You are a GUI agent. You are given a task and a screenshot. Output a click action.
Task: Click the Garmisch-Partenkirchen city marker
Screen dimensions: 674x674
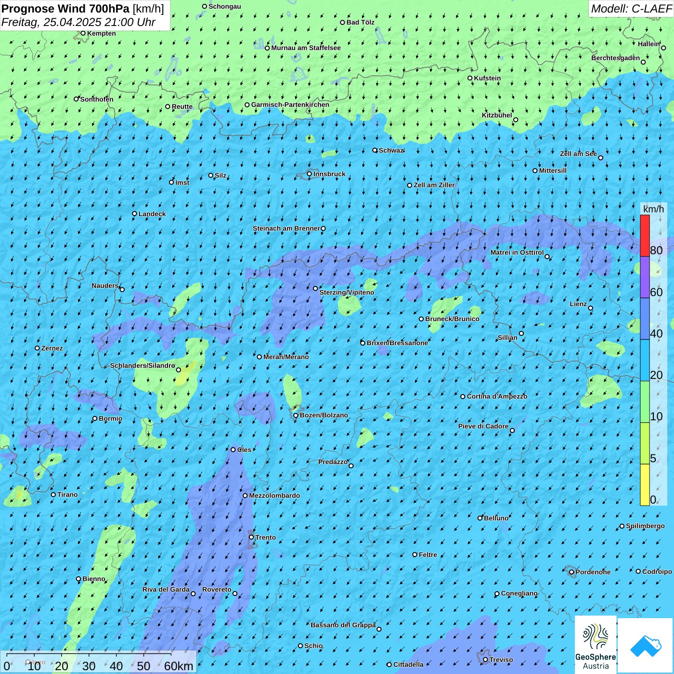coord(247,105)
